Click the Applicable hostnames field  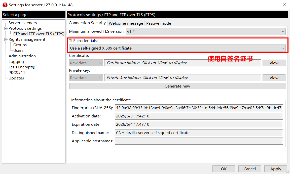click(199, 141)
